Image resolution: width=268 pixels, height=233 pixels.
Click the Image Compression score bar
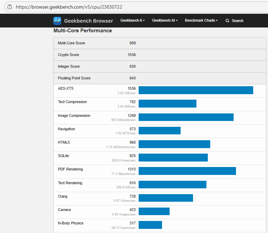pyautogui.click(x=186, y=117)
